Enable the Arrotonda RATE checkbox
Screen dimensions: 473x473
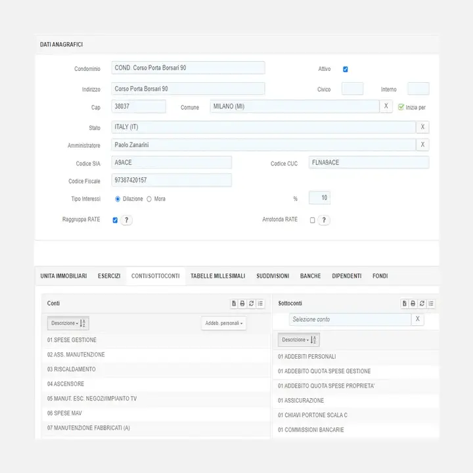pyautogui.click(x=313, y=220)
